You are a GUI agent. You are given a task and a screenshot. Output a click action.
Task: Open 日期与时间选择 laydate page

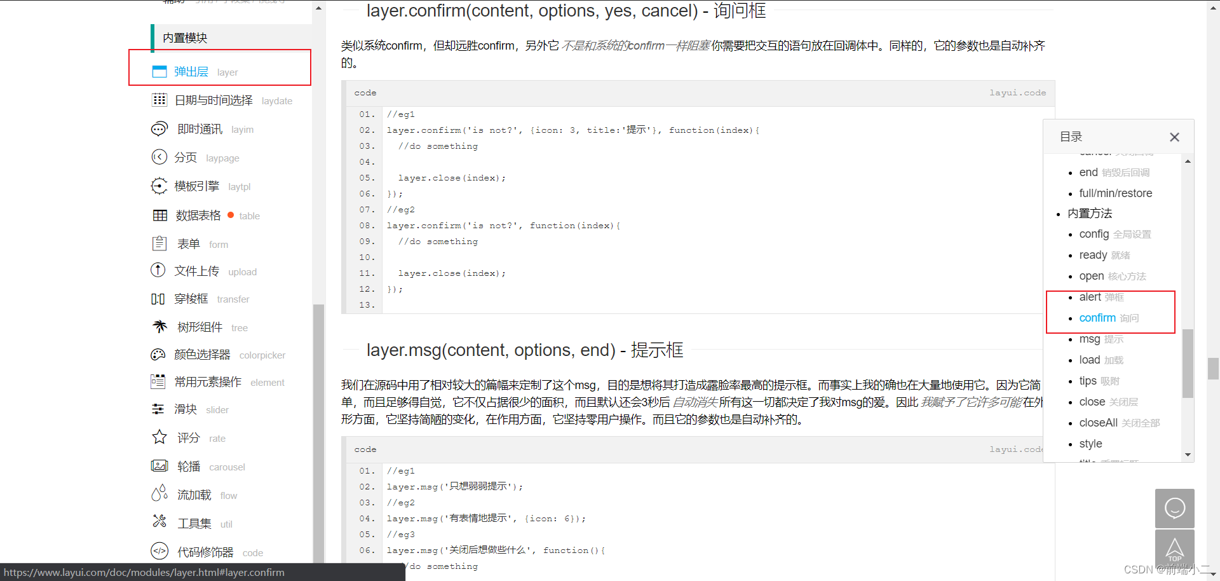[x=233, y=100]
